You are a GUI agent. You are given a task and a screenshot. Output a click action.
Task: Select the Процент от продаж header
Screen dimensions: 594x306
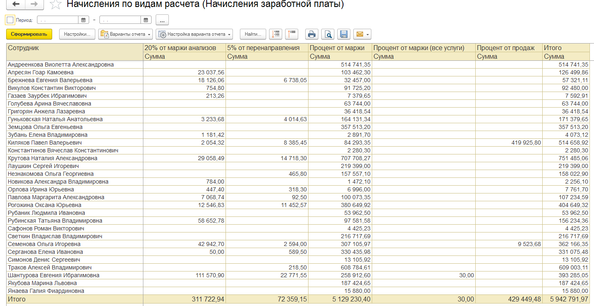pyautogui.click(x=509, y=48)
